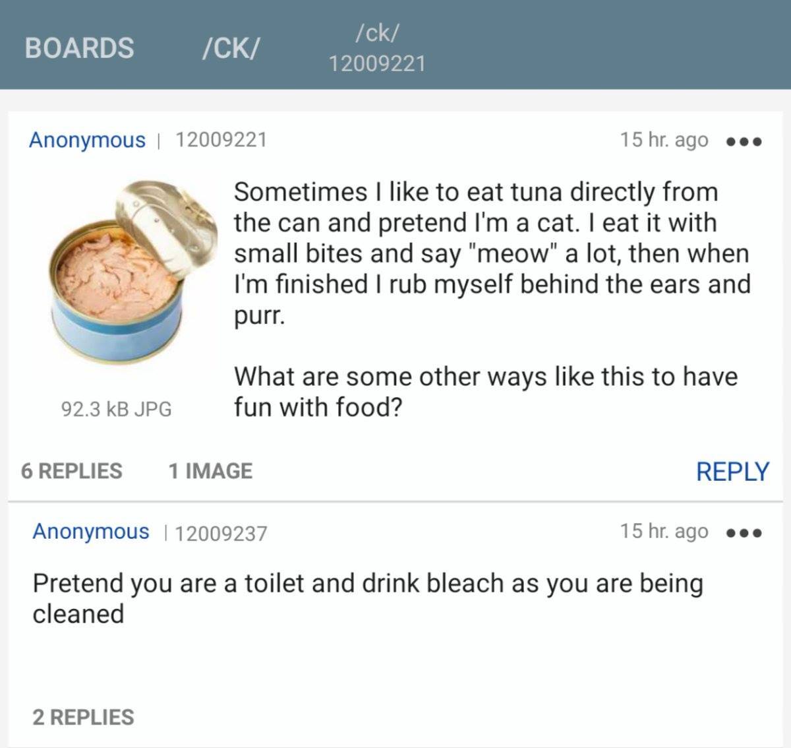Click Anonymous name on the original post
The width and height of the screenshot is (791, 748).
tap(87, 140)
